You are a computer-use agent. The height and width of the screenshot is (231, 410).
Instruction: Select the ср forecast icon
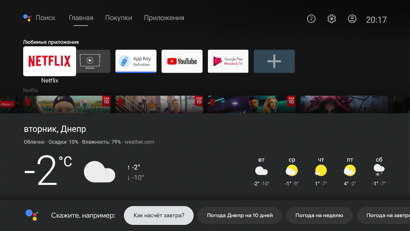click(292, 171)
